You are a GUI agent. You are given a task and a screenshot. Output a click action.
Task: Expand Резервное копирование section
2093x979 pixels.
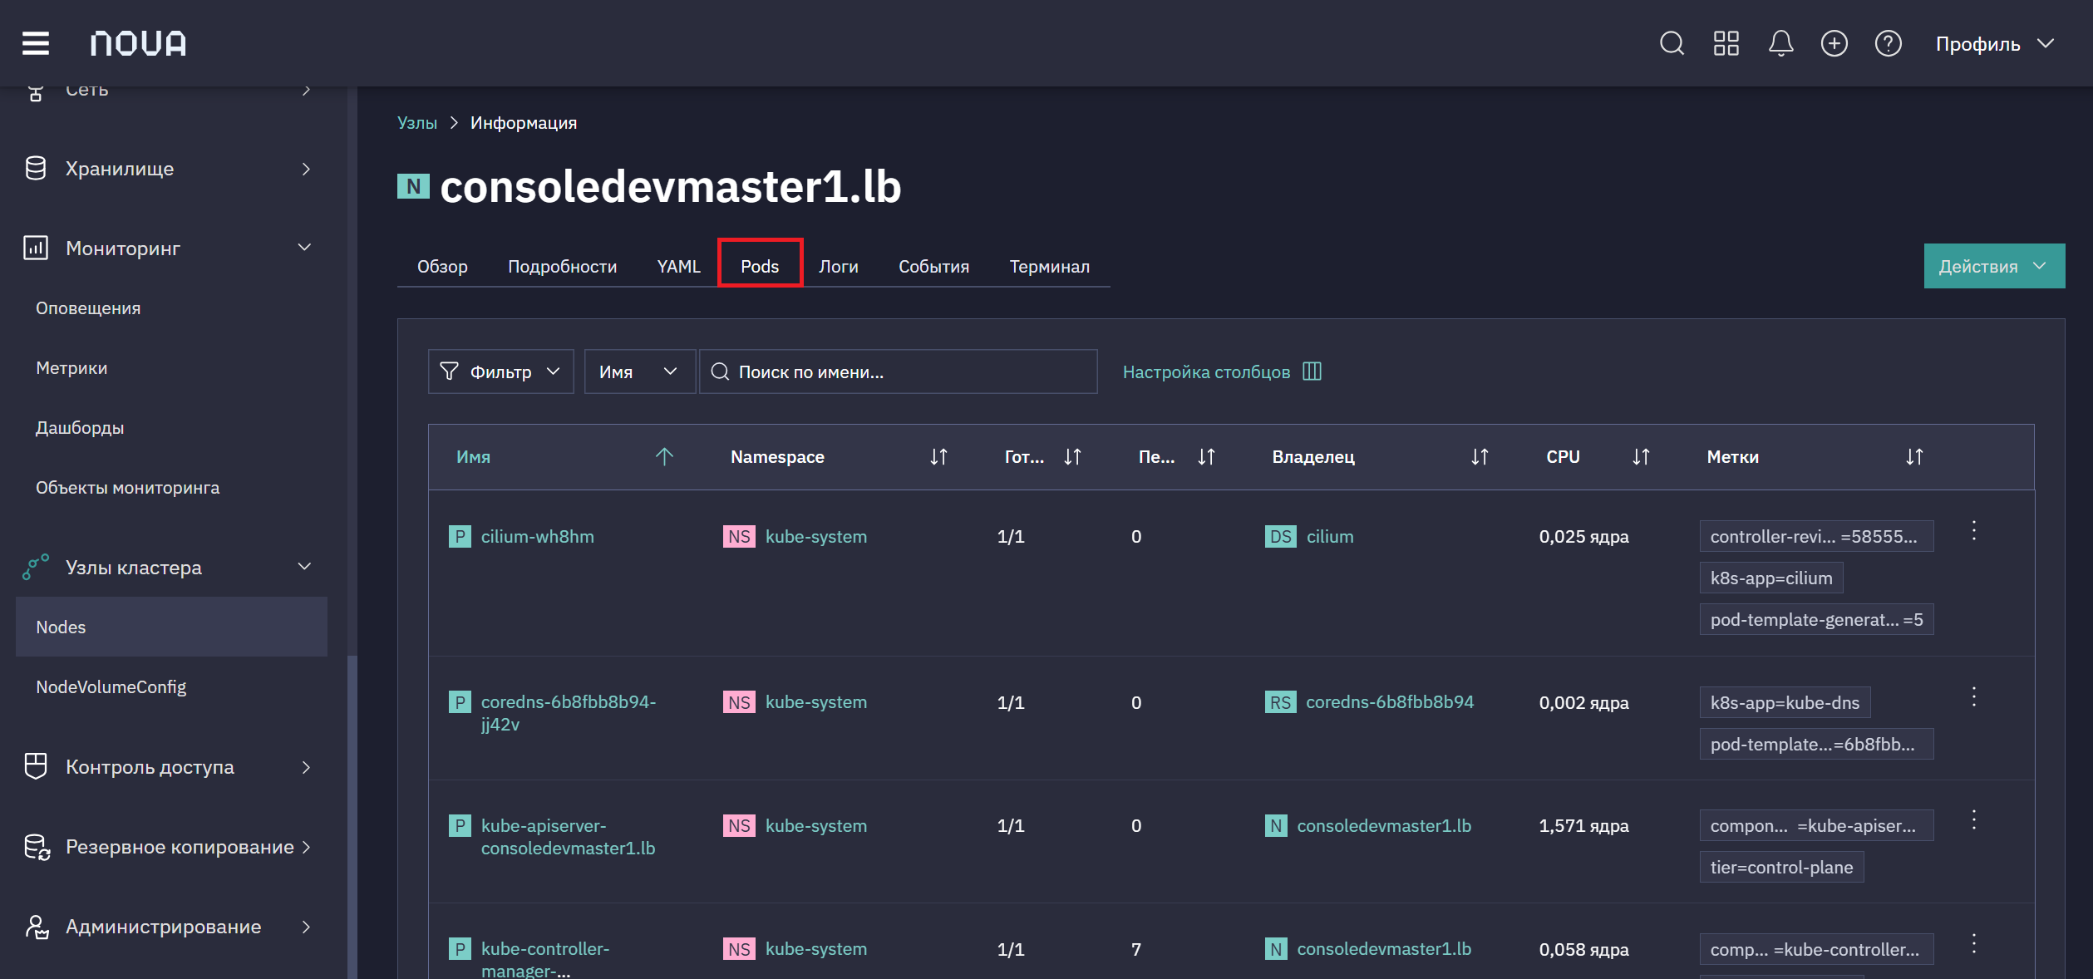click(x=171, y=847)
